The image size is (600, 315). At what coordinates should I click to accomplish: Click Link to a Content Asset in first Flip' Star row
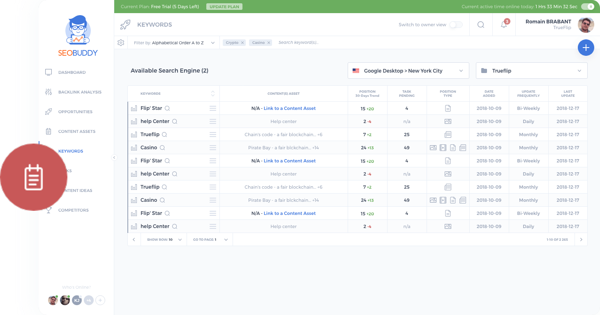point(290,108)
